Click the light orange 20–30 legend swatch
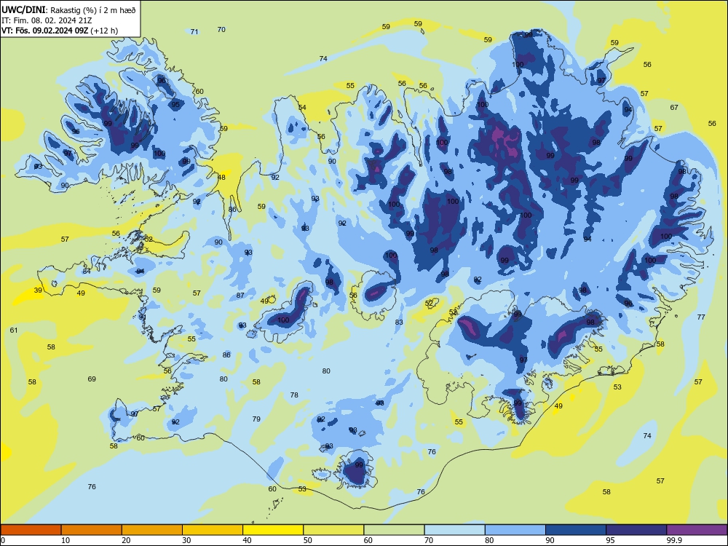The height and width of the screenshot is (546, 728). (152, 530)
